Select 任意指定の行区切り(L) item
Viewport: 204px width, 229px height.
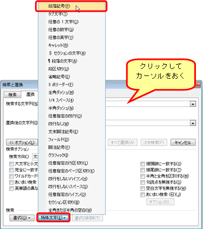tap(71, 163)
